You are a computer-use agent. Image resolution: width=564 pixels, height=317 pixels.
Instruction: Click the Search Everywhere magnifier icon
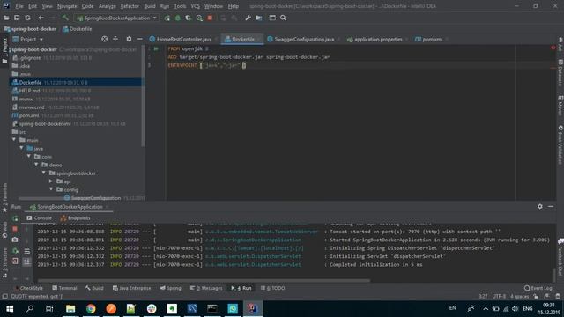[283, 18]
